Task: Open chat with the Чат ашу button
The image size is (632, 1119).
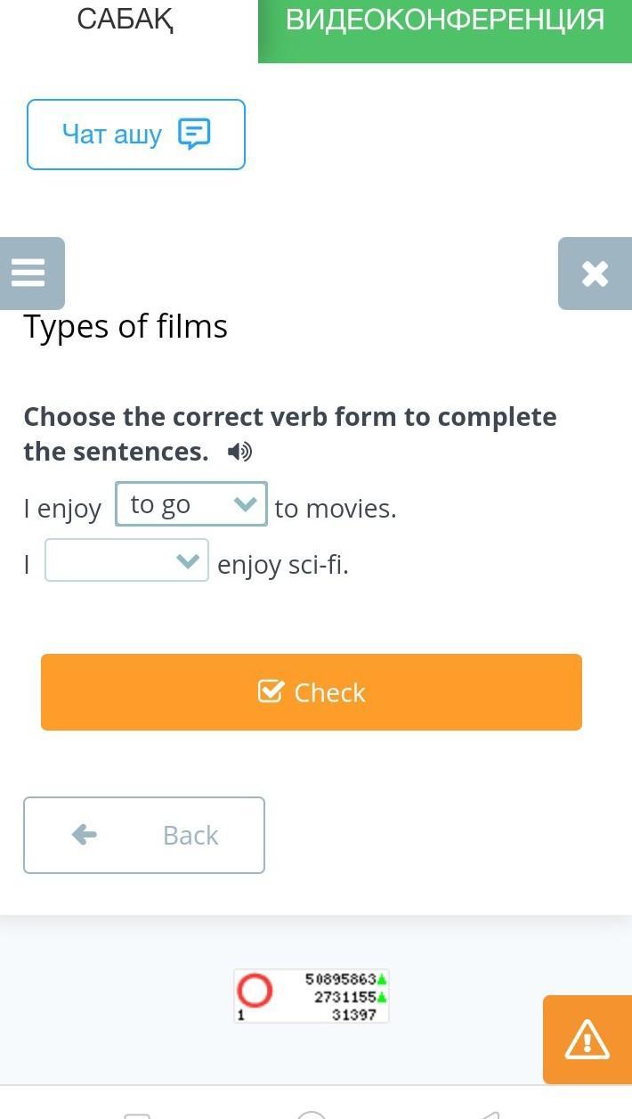Action: 135,135
